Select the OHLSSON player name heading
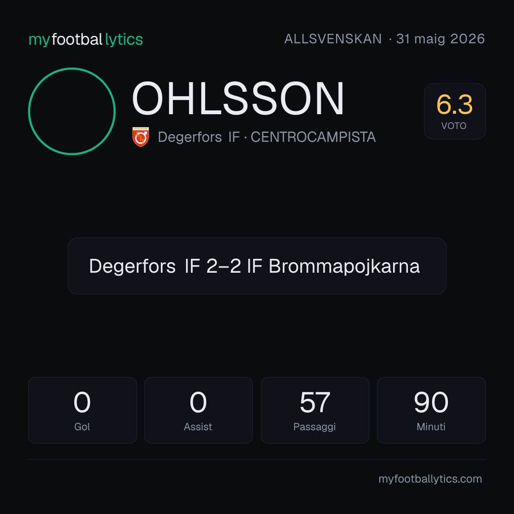This screenshot has width=514, height=514. coord(237,99)
